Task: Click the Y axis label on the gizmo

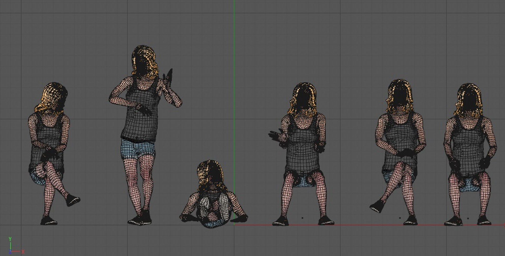Action: tap(10, 239)
